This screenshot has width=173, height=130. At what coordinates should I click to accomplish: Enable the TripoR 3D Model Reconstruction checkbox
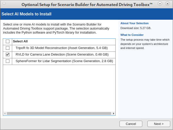[x=8, y=48]
